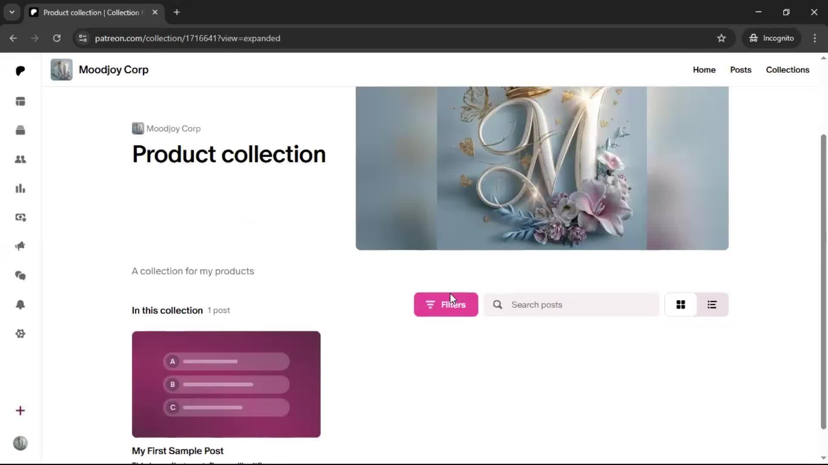Click the collection cover image

click(542, 168)
